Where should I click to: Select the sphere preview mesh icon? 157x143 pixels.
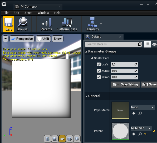pos(55,139)
